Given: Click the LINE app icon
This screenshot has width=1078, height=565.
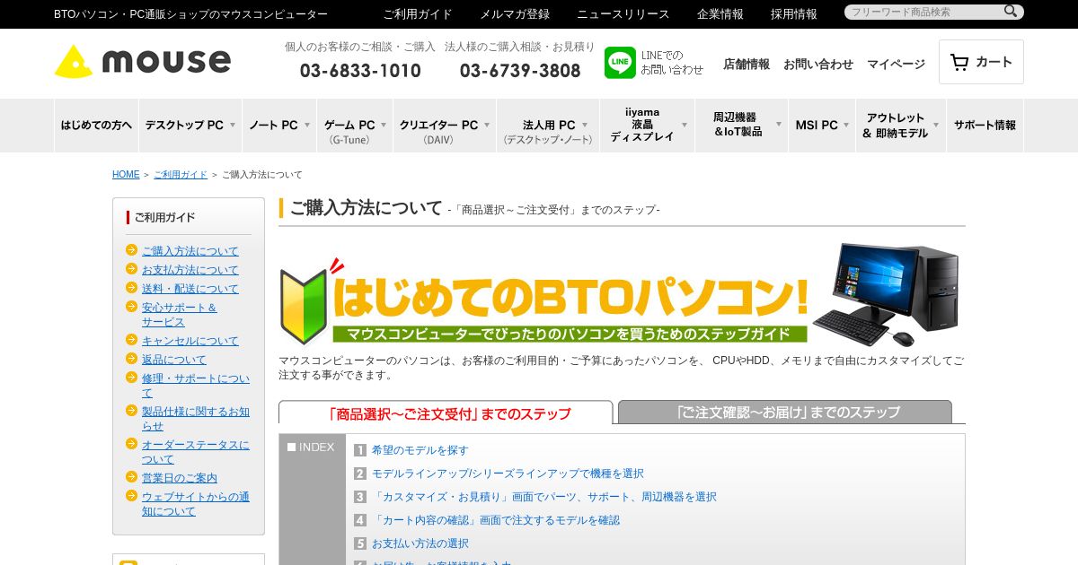Looking at the screenshot, I should coord(620,63).
